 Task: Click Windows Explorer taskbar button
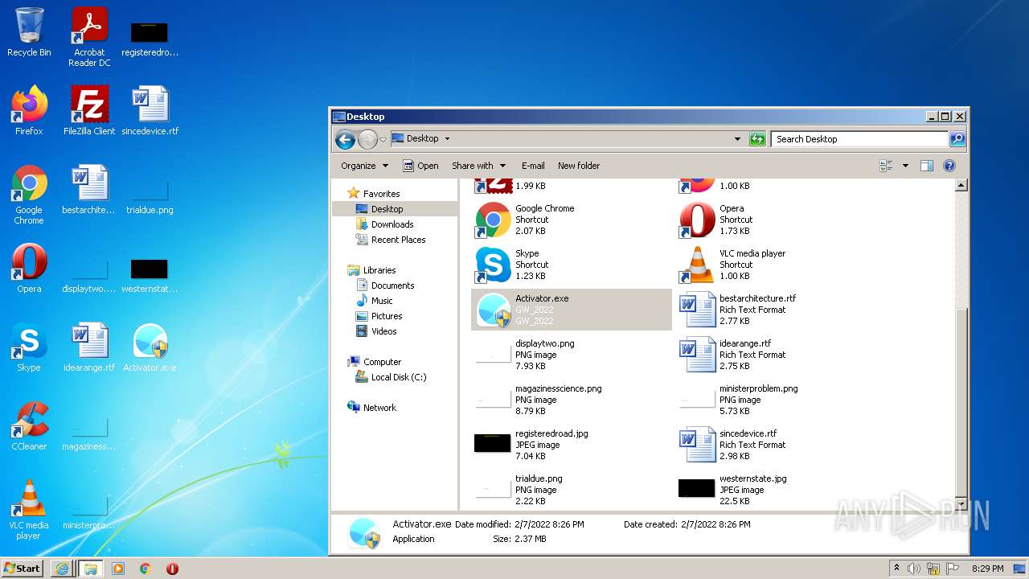[90, 569]
